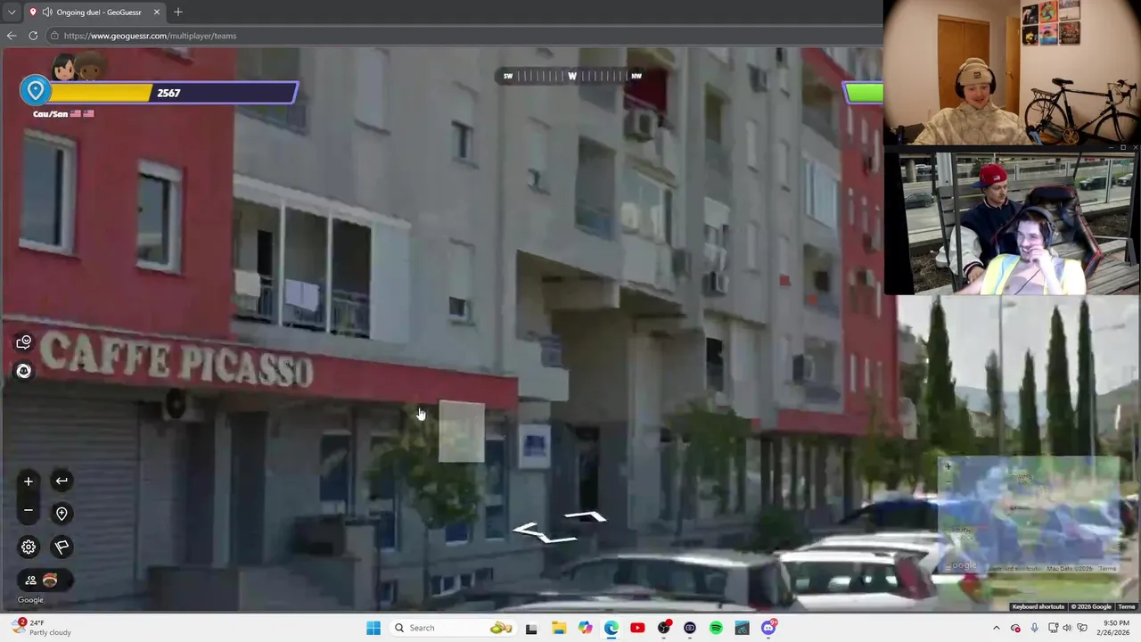
Task: Open the chat emote icon
Action: click(24, 342)
